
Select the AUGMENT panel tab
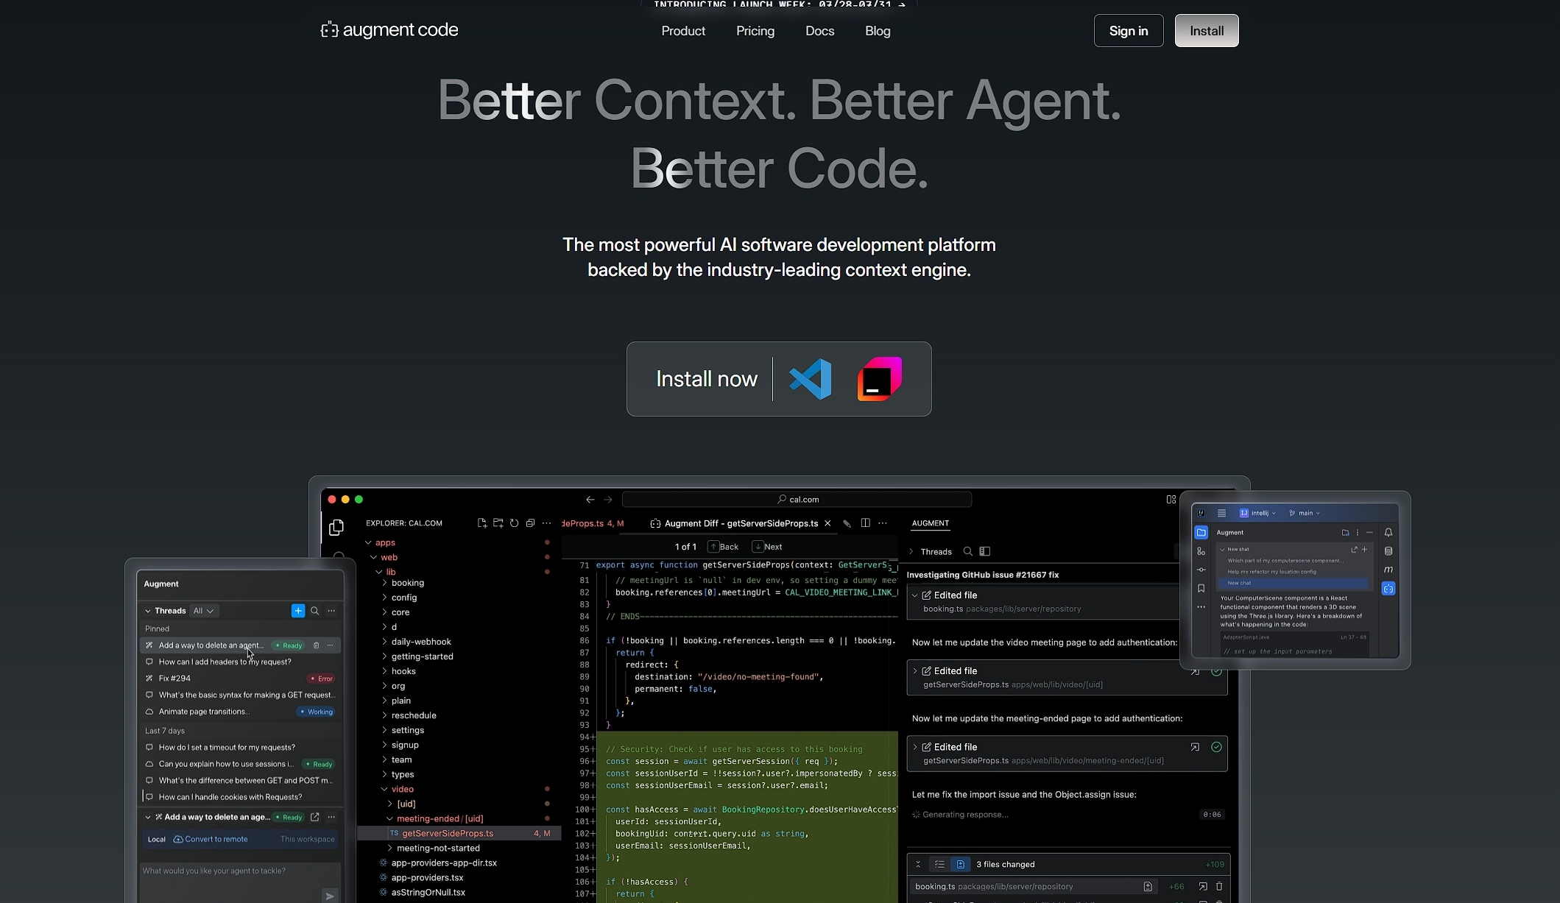pos(931,523)
